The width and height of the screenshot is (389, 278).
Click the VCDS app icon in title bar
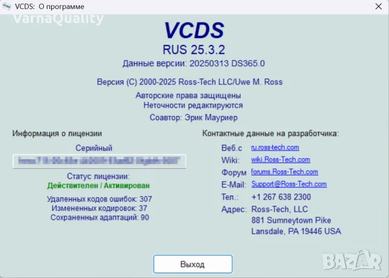click(7, 7)
